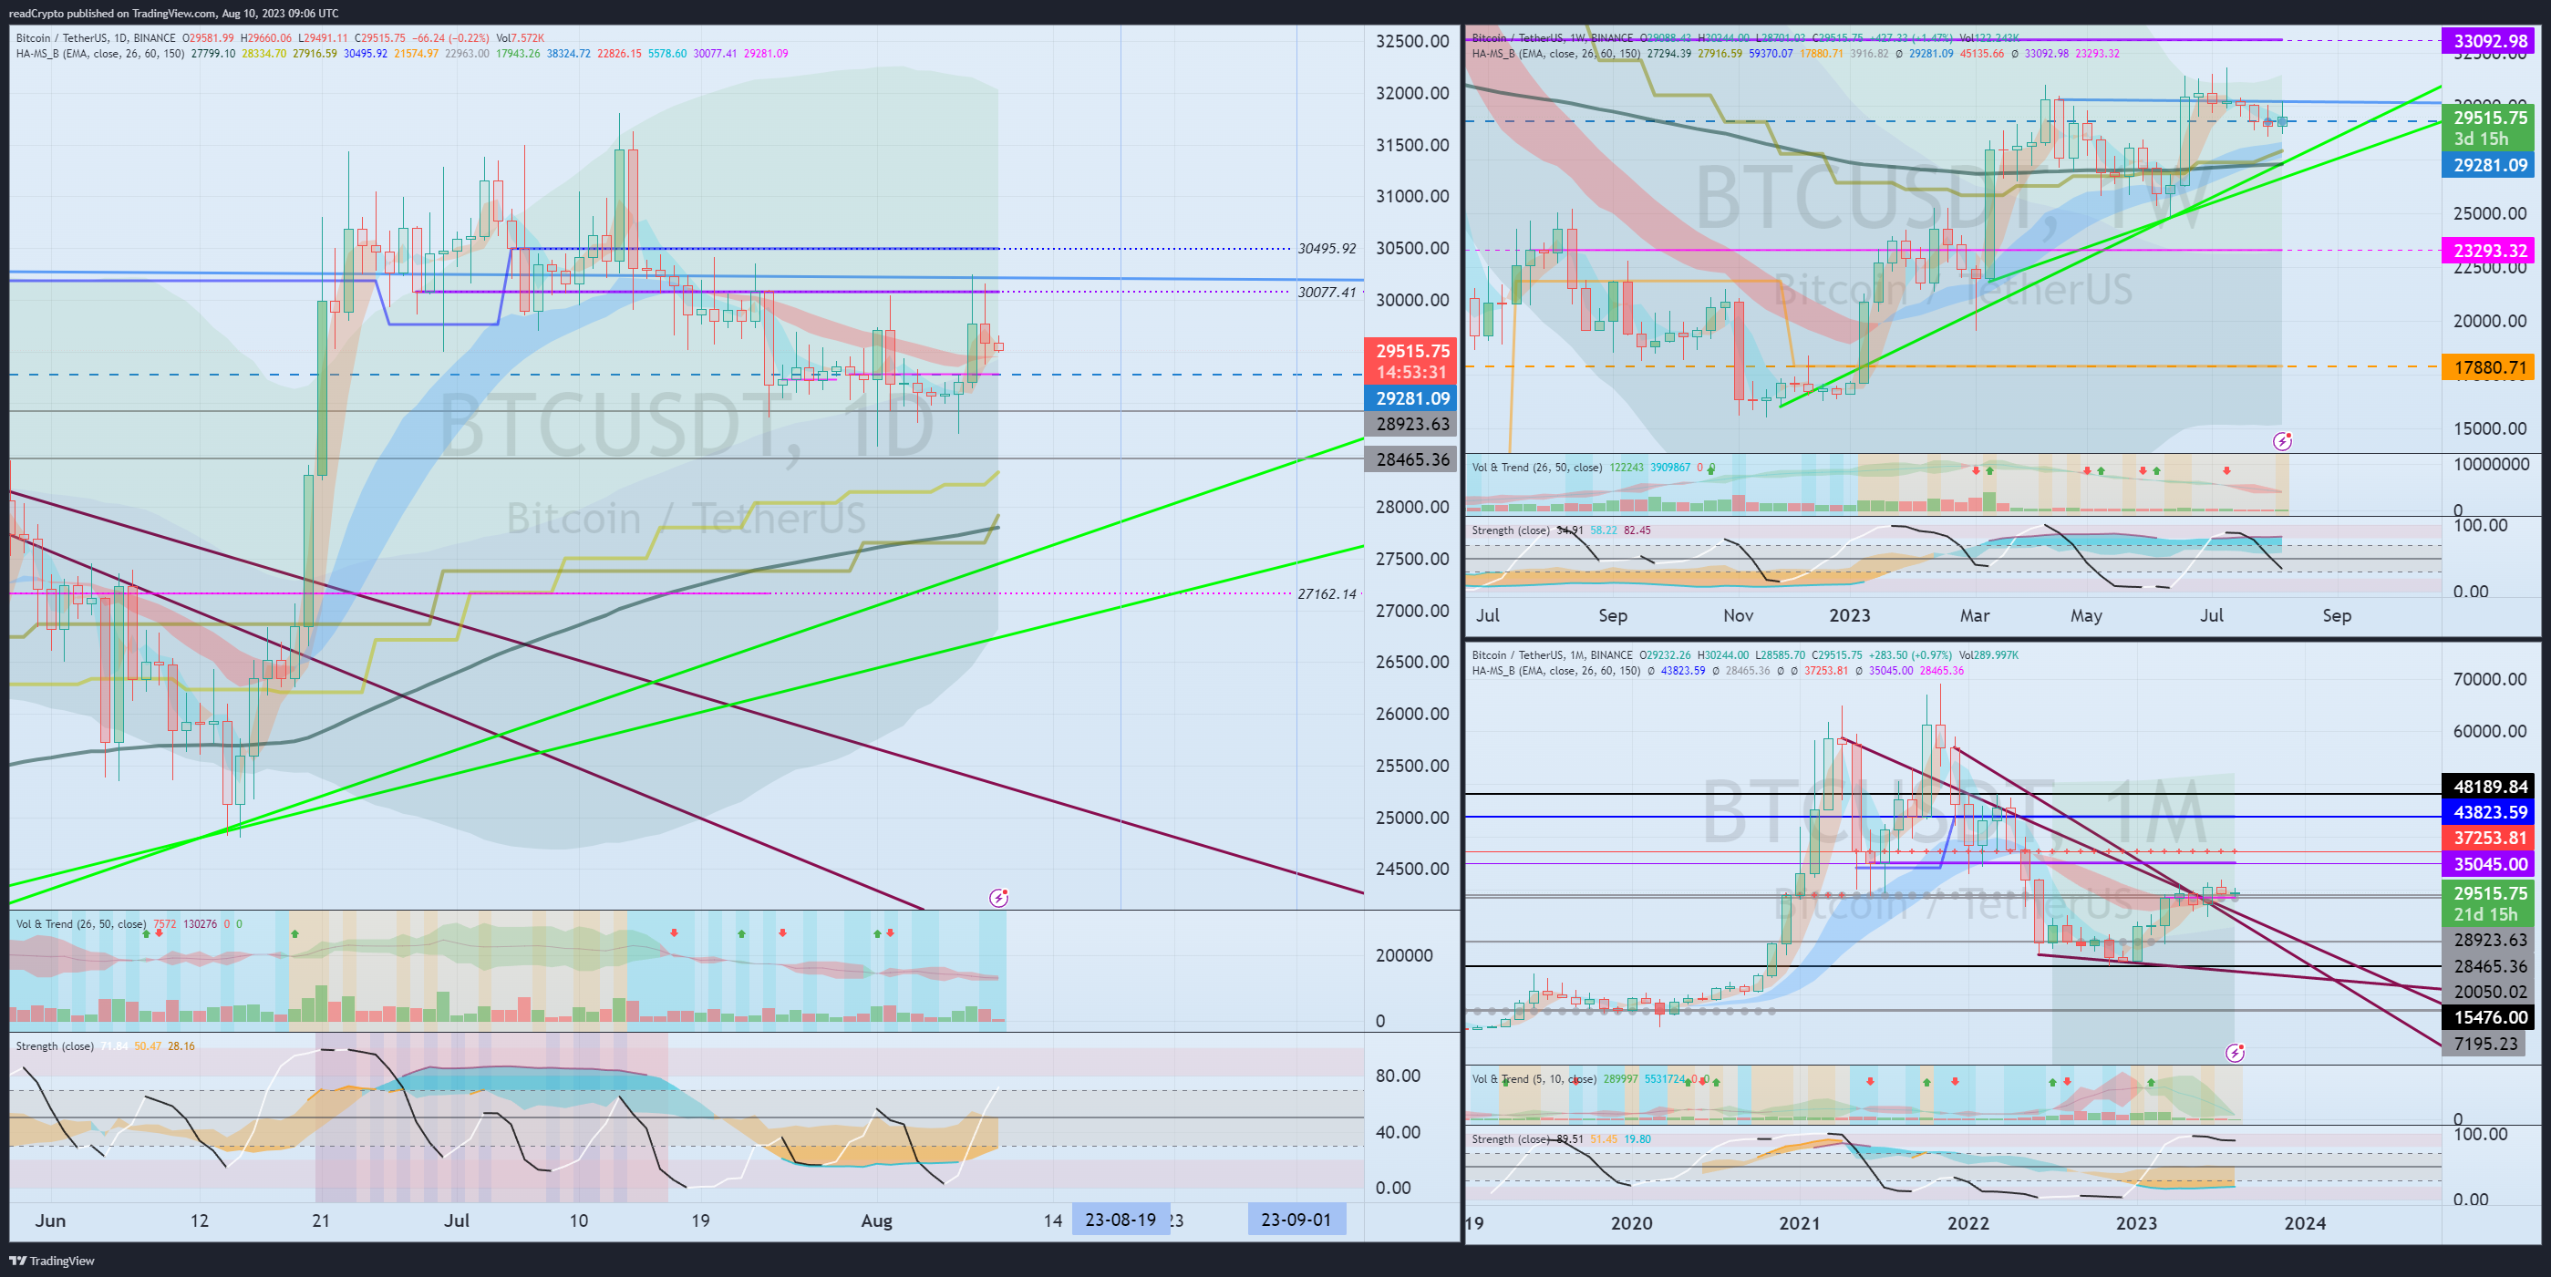Image resolution: width=2551 pixels, height=1277 pixels.
Task: Click the 30495.92 horizontal line label
Action: [1327, 249]
